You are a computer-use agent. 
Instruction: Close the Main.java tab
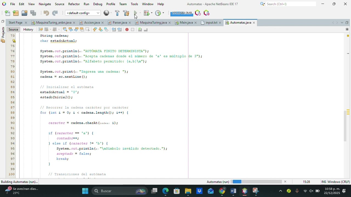(196, 23)
